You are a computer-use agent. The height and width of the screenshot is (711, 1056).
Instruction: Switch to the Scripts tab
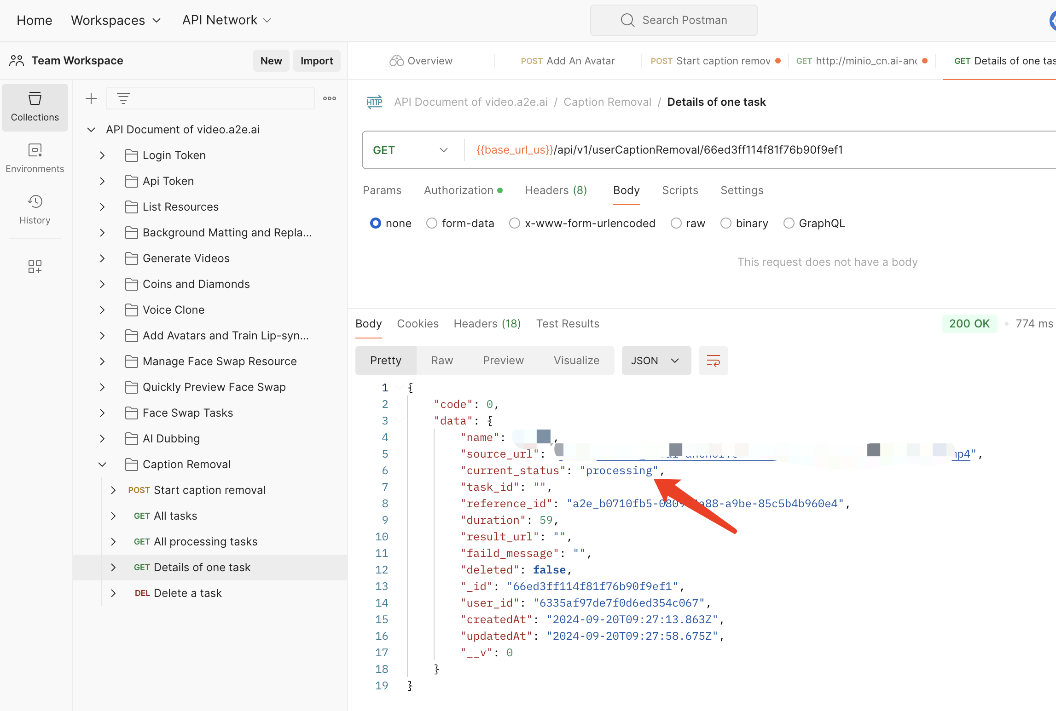coord(680,190)
